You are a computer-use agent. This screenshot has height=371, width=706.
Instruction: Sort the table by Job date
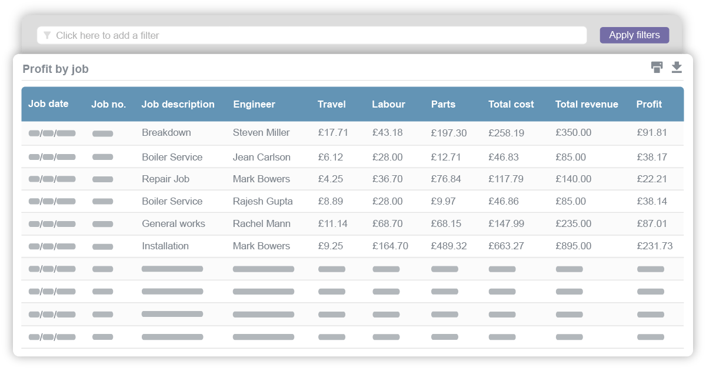pos(49,104)
